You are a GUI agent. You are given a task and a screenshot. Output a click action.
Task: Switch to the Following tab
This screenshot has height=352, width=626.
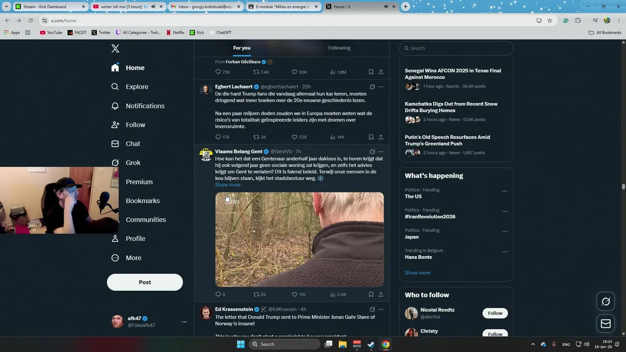pyautogui.click(x=339, y=48)
